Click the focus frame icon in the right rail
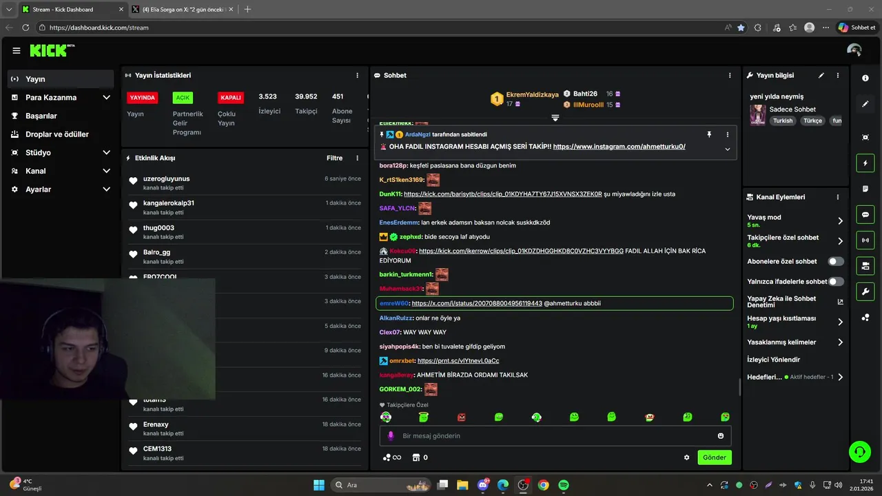Screen dimensions: 882x496 (865, 137)
